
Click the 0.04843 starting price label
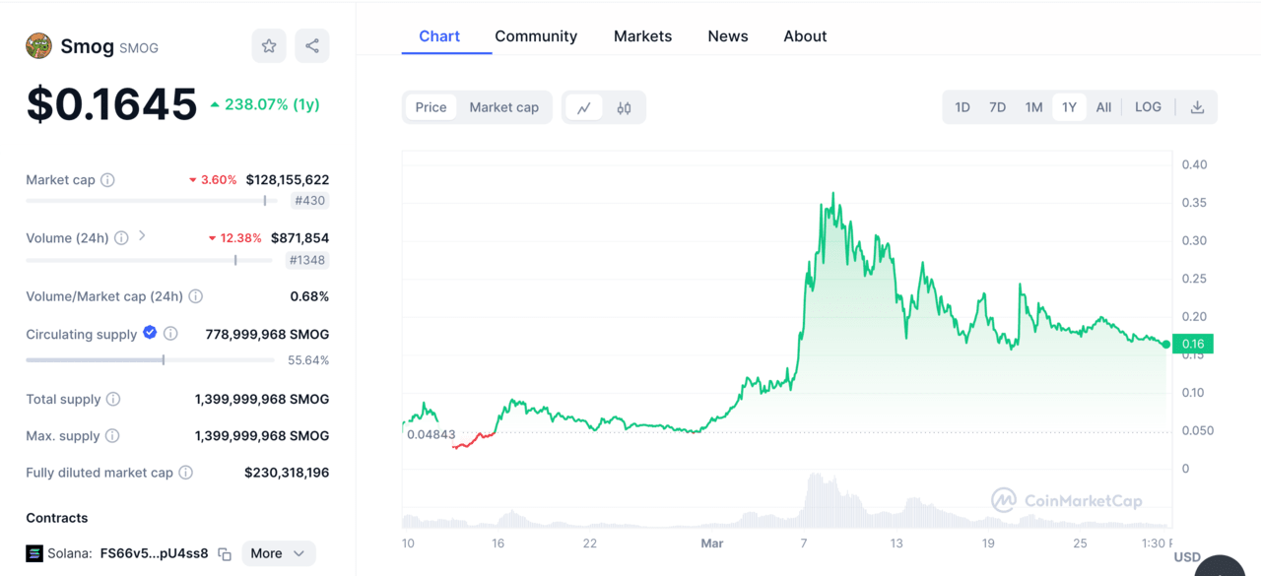click(x=431, y=434)
